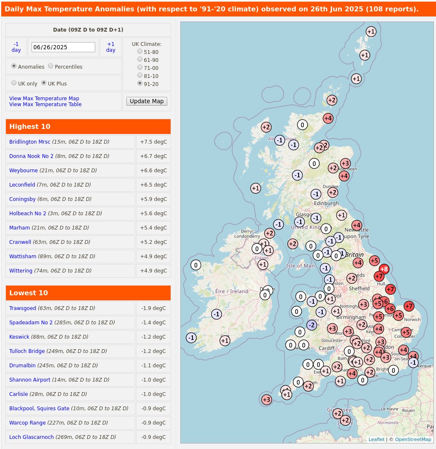Open Bridlington Mrsc station link
The width and height of the screenshot is (436, 449).
click(x=29, y=142)
